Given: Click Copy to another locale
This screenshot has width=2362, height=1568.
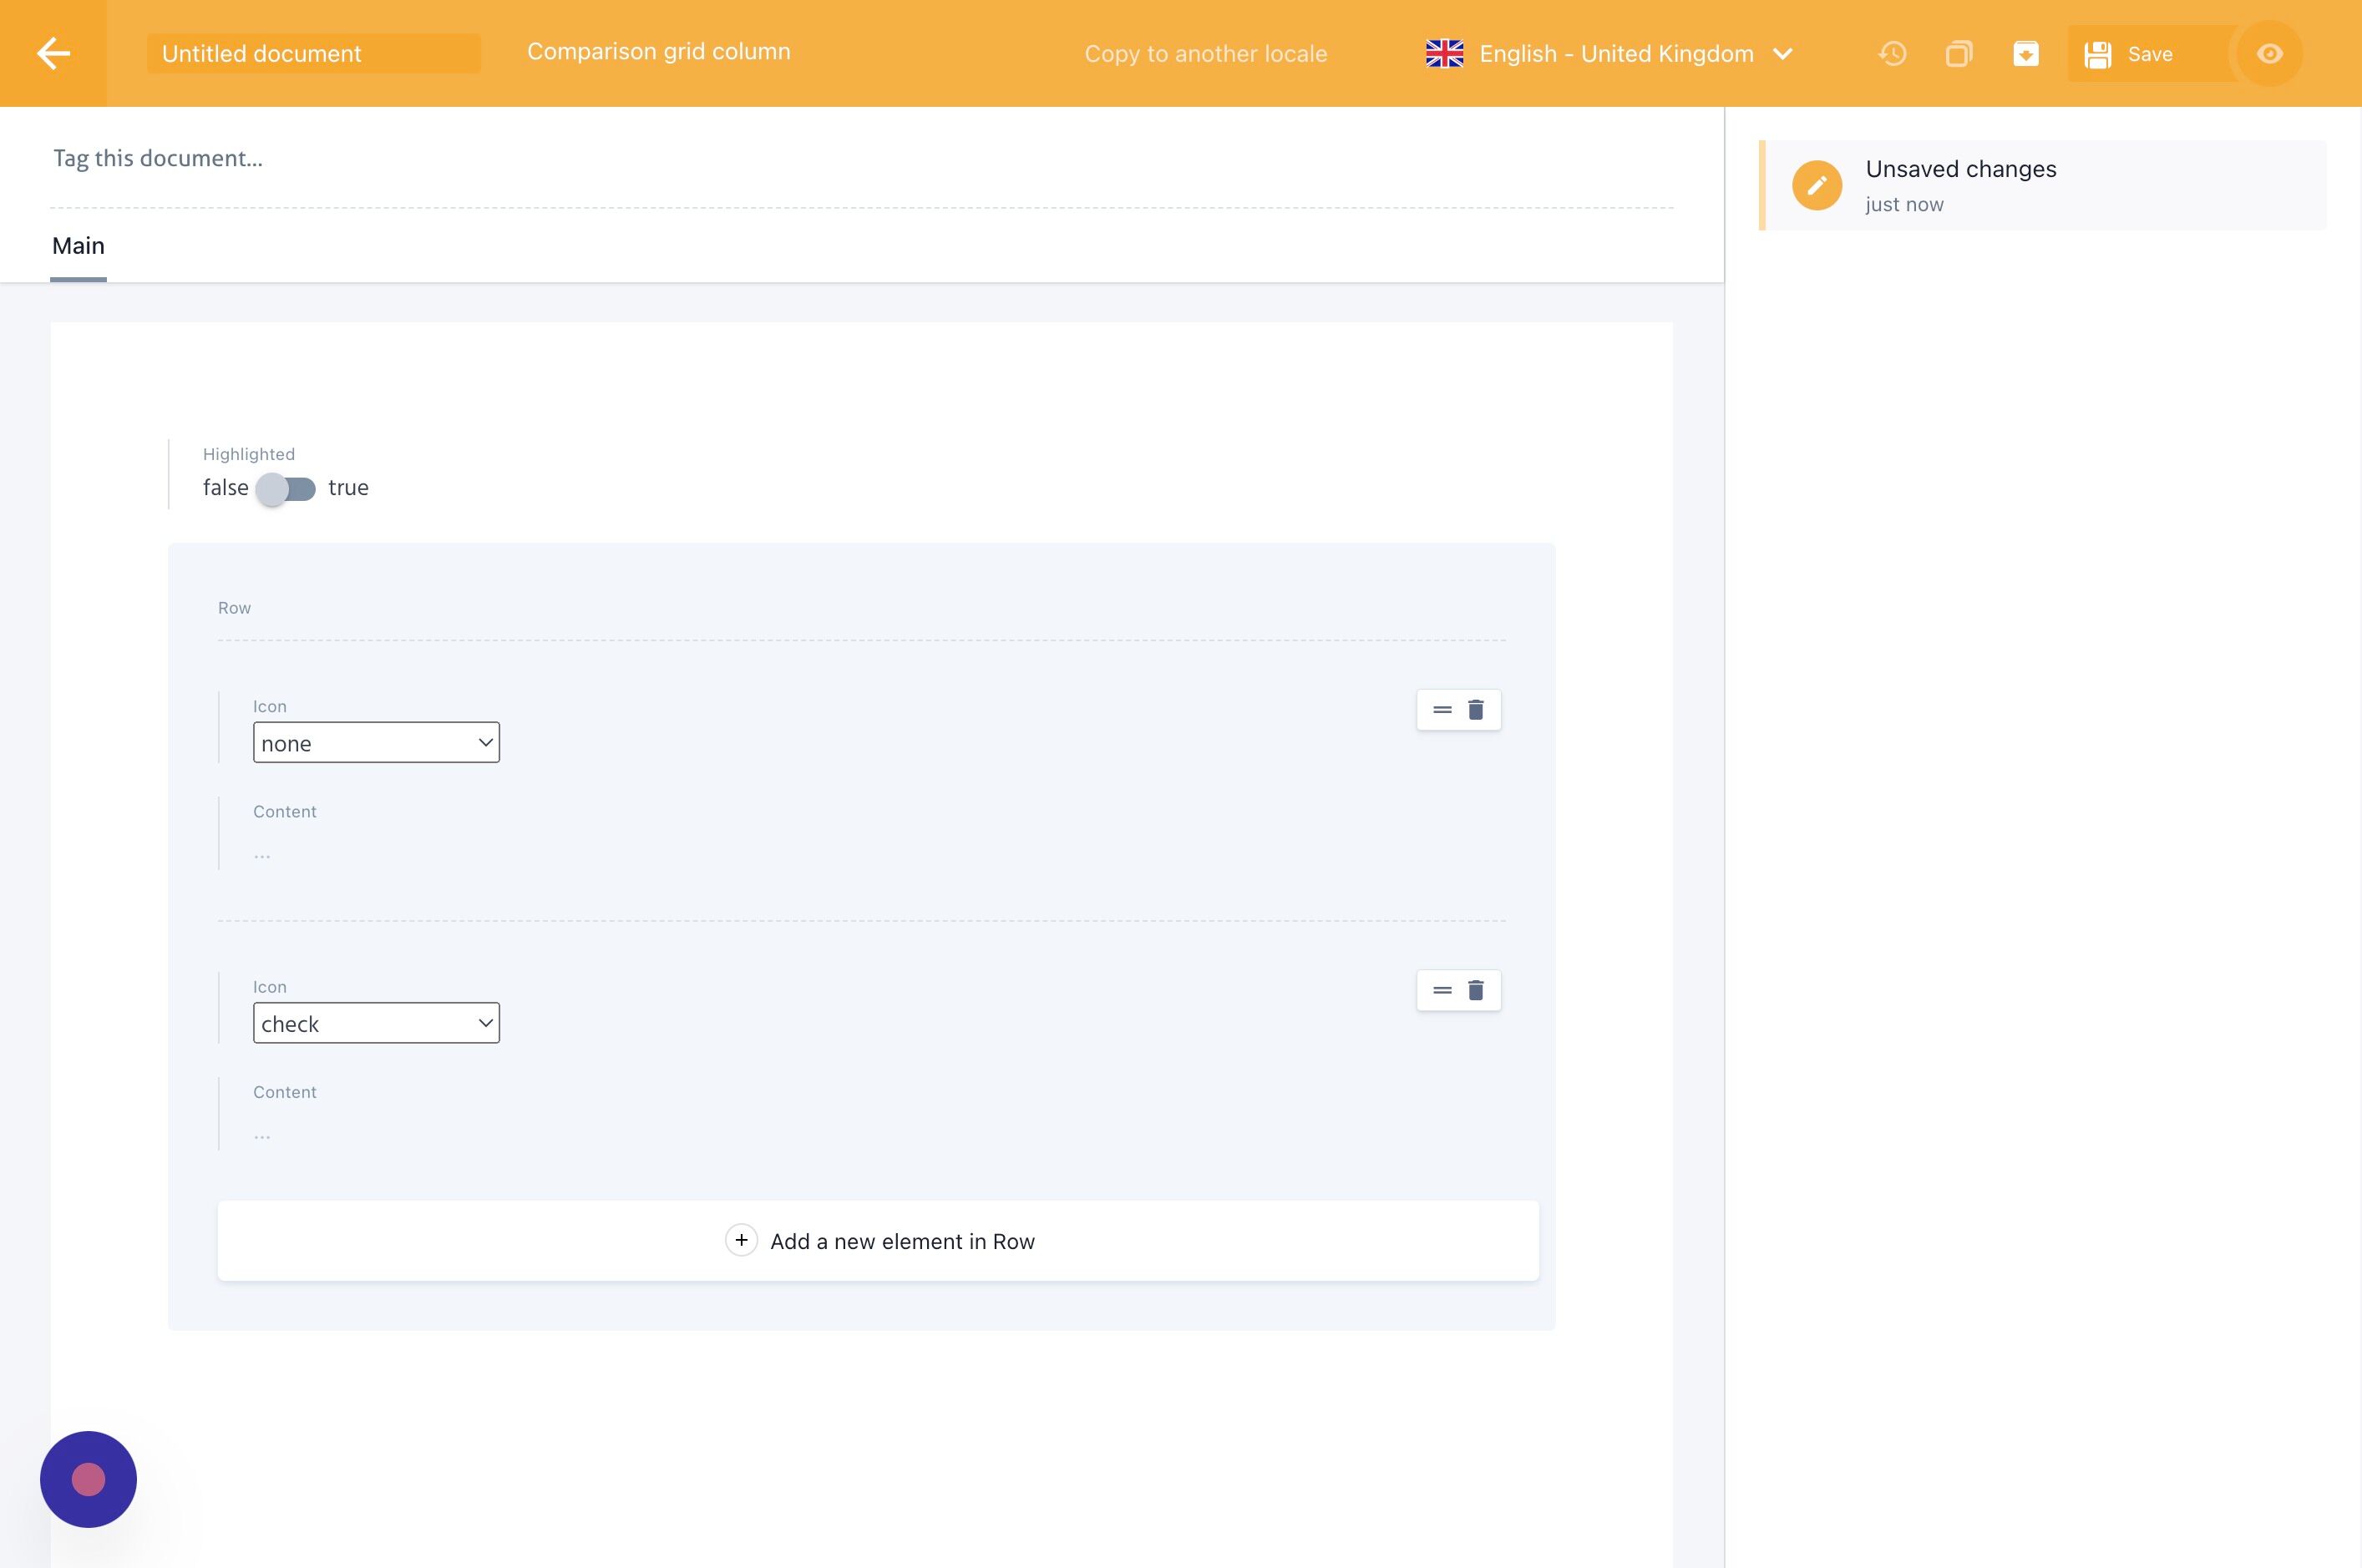Looking at the screenshot, I should pos(1205,54).
